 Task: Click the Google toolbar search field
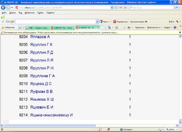pyautogui.click(x=56, y=22)
